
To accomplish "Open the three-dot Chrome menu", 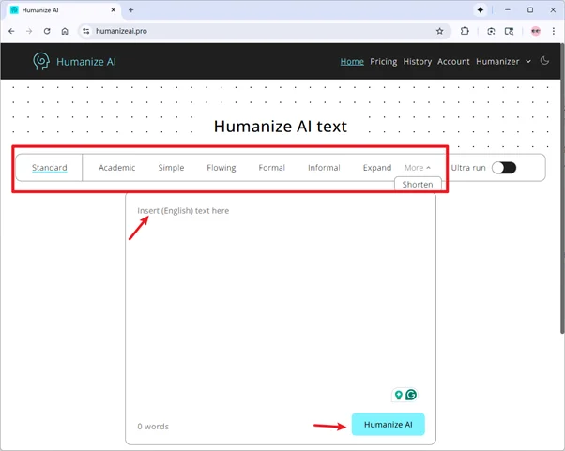I will coord(553,31).
